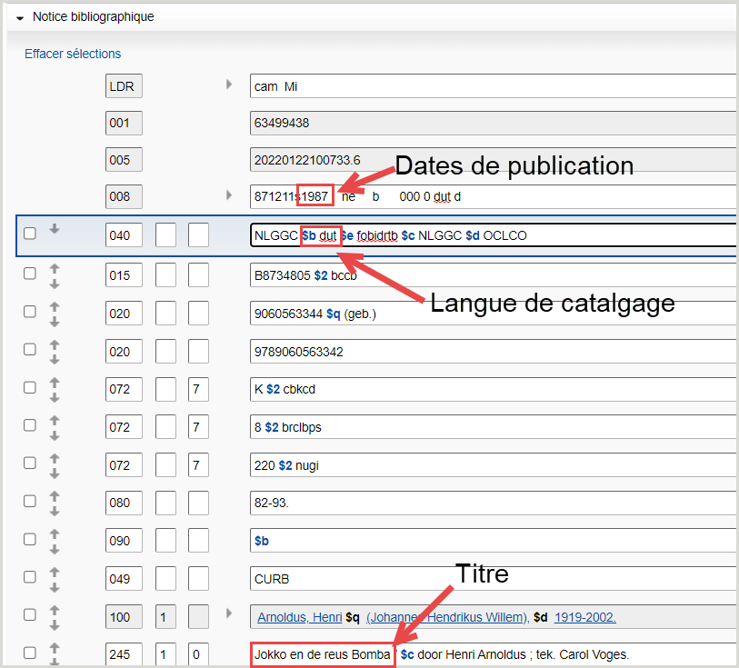739x668 pixels.
Task: Click the Effacer sélections link
Action: pos(73,54)
